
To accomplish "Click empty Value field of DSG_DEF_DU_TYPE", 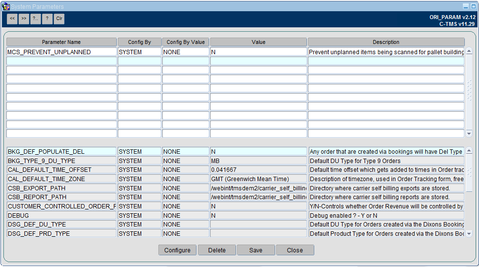I will point(259,224).
